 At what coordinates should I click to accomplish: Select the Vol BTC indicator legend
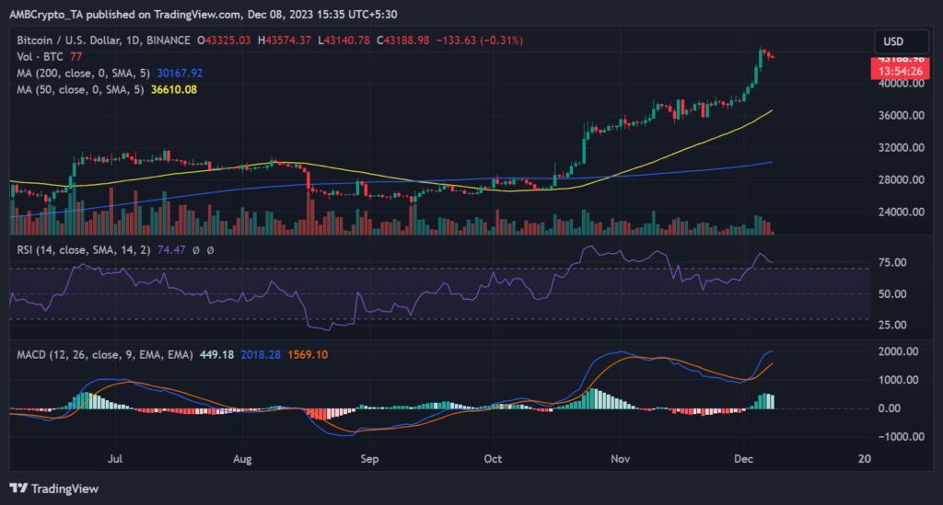(x=39, y=57)
